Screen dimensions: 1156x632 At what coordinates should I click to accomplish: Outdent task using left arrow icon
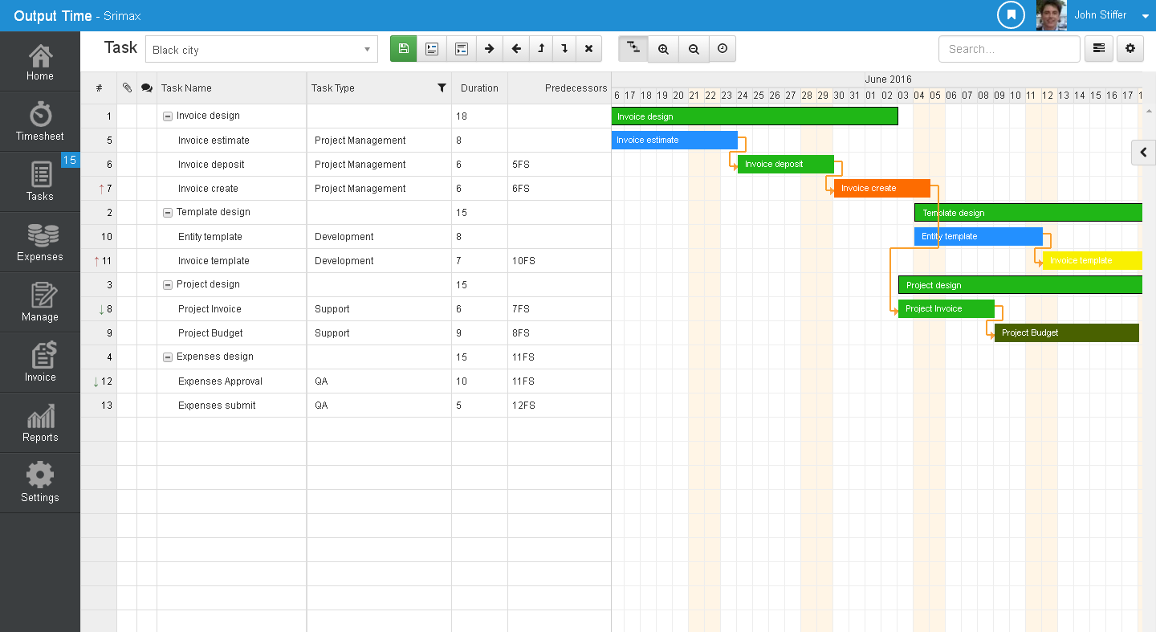pos(516,48)
